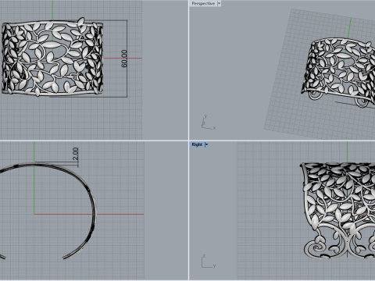Select the leaf cuff model beside the 60.00 dimension
Image resolution: width=375 pixels, height=281 pixels.
[52, 57]
